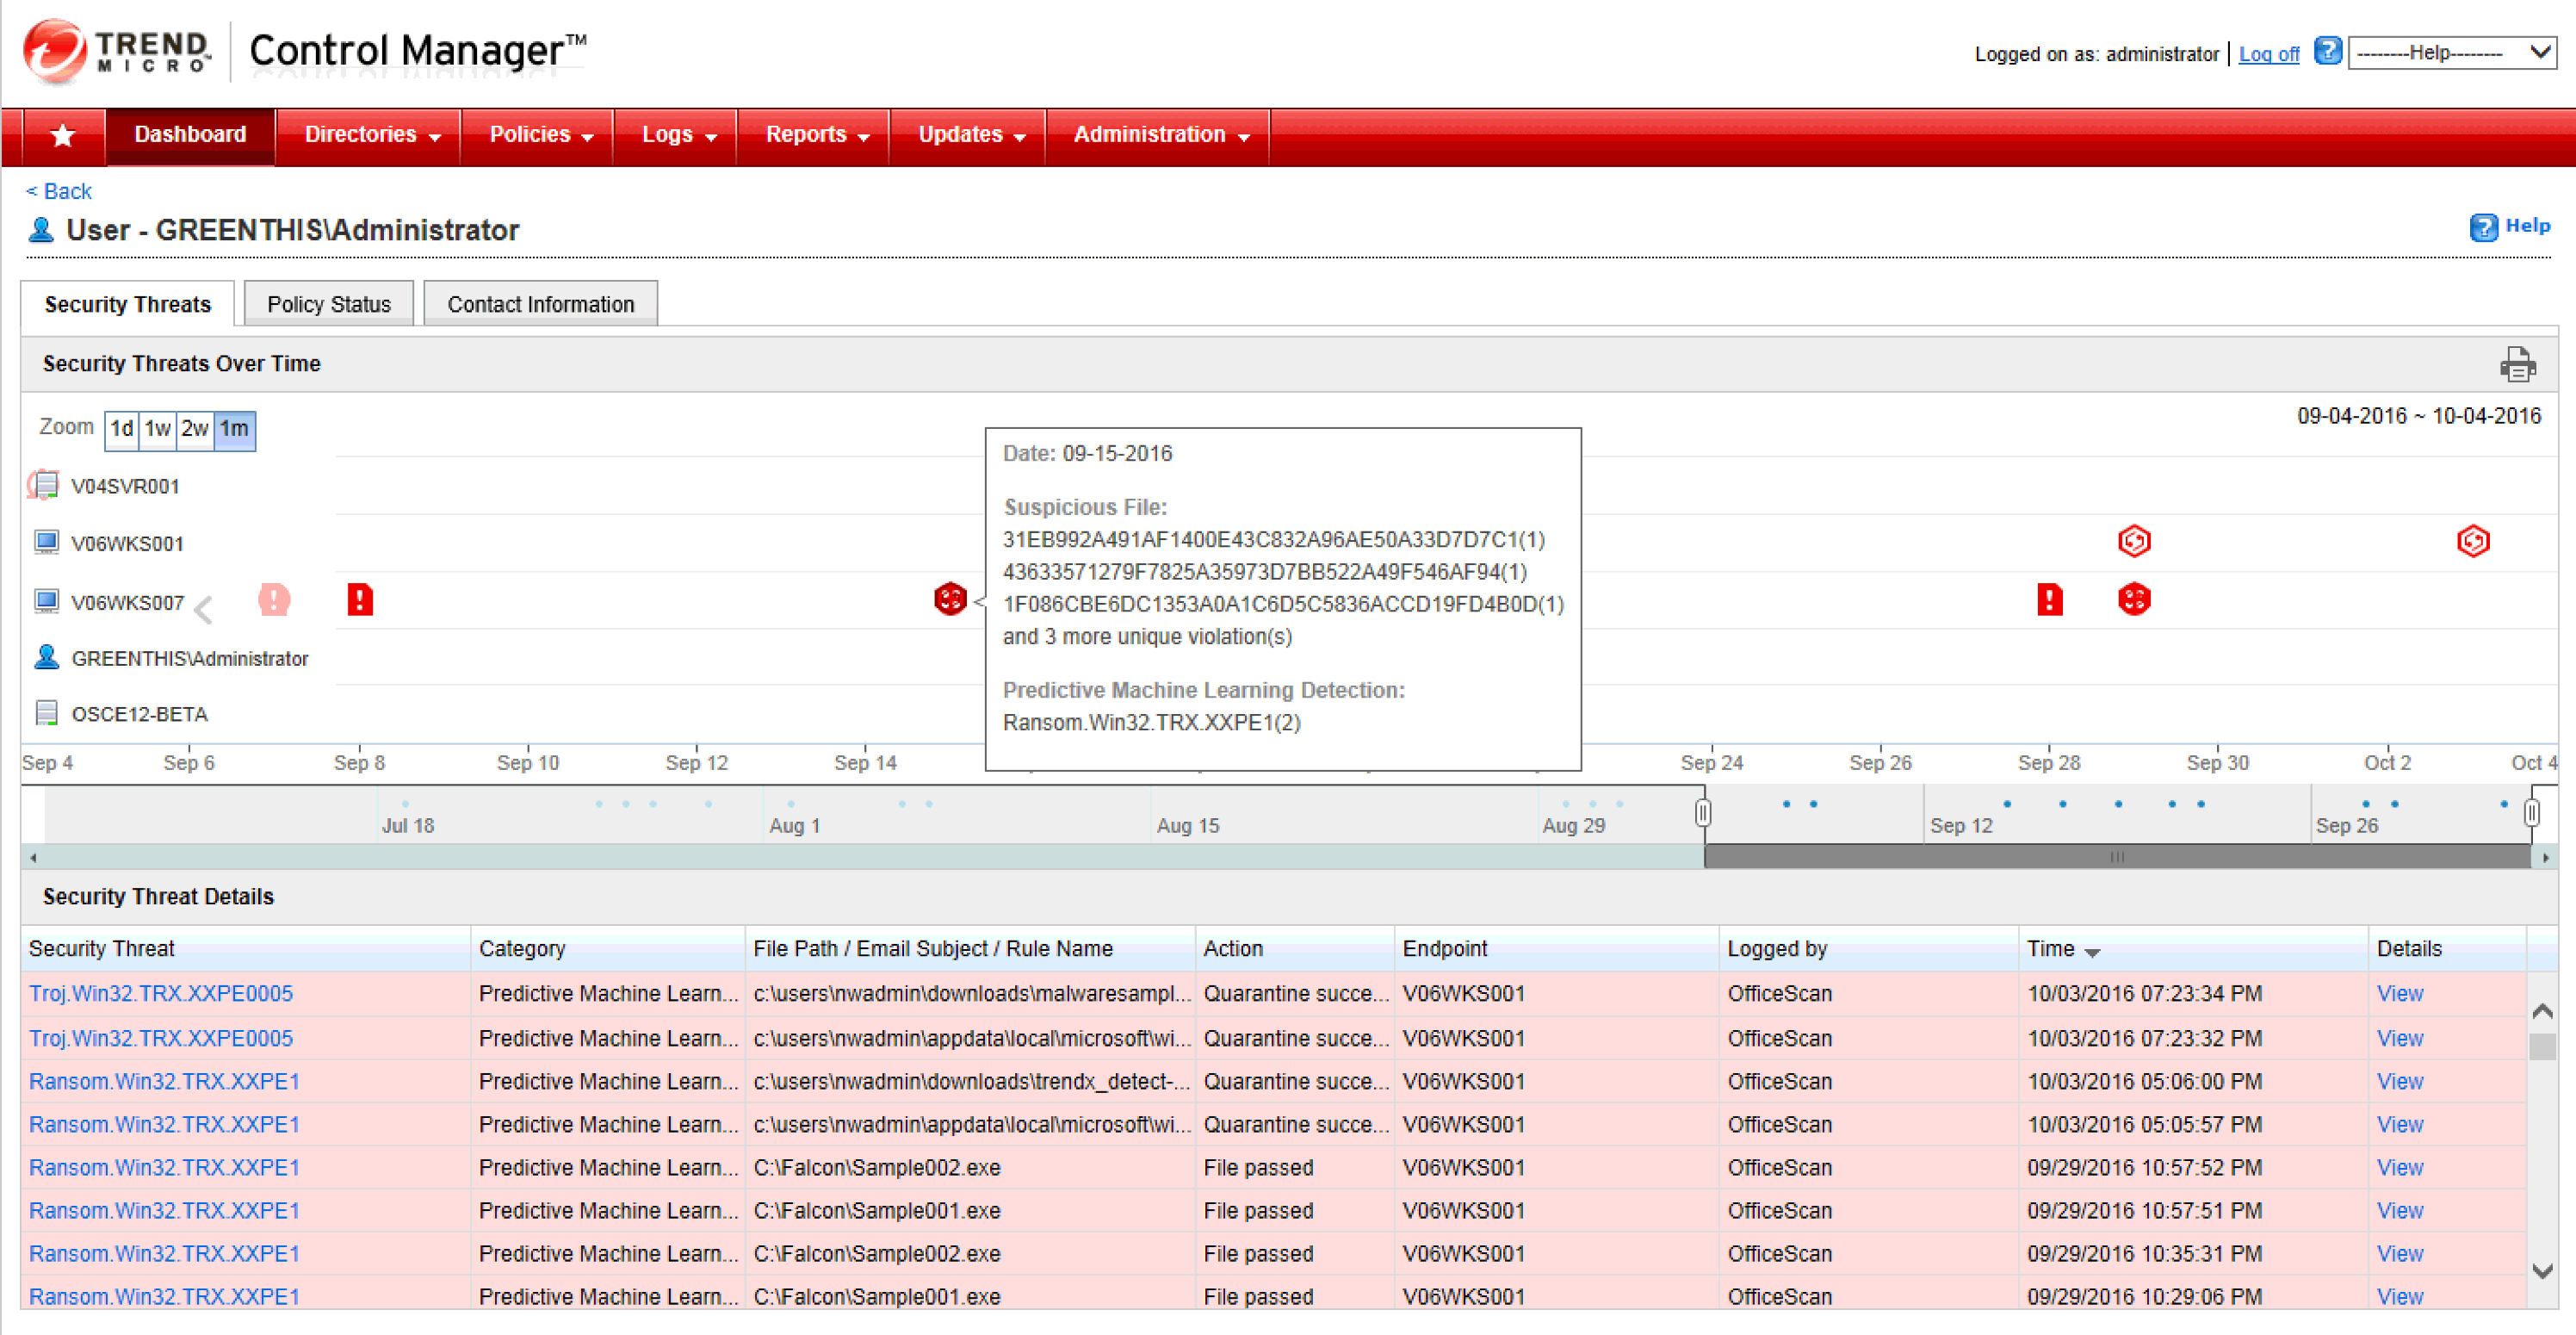
Task: Click the Help question mark icon near Log off
Action: coord(2328,52)
